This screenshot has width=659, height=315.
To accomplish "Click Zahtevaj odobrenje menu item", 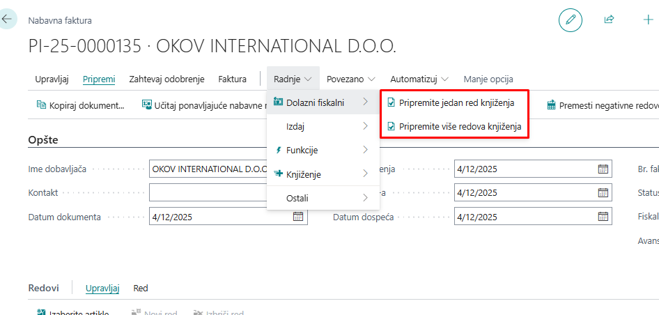I will 166,79.
